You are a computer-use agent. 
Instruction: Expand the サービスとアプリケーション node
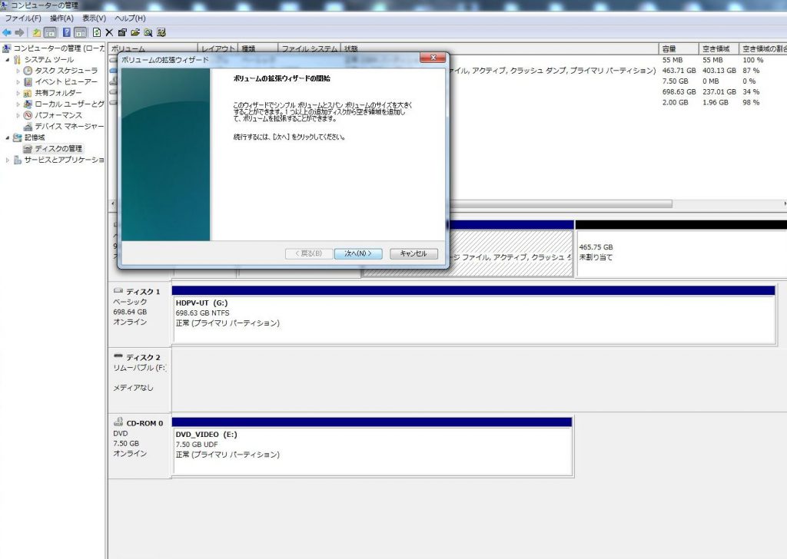(8, 160)
